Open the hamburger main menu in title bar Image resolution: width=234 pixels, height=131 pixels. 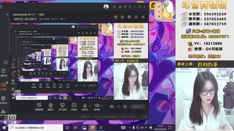click(x=130, y=7)
